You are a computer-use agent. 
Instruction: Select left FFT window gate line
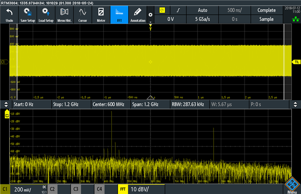(17, 61)
